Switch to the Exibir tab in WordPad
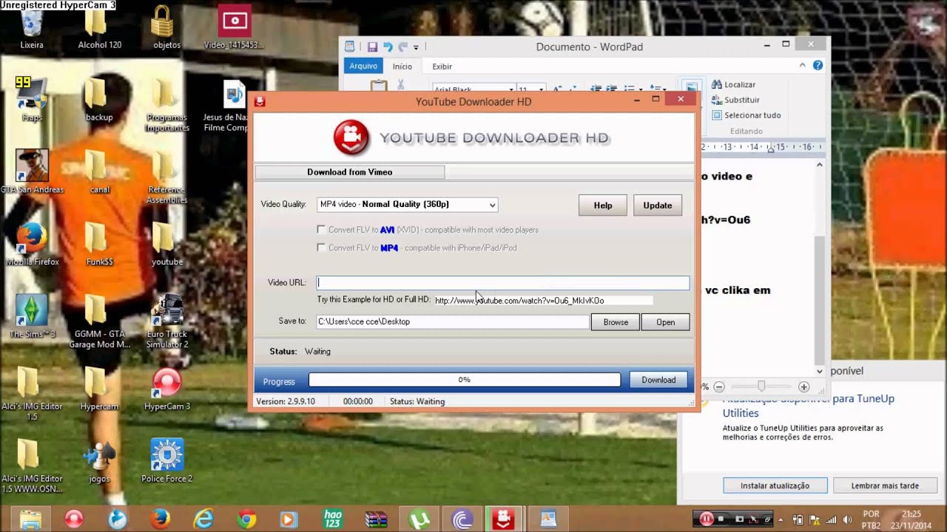Viewport: 947px width, 532px height. point(442,66)
